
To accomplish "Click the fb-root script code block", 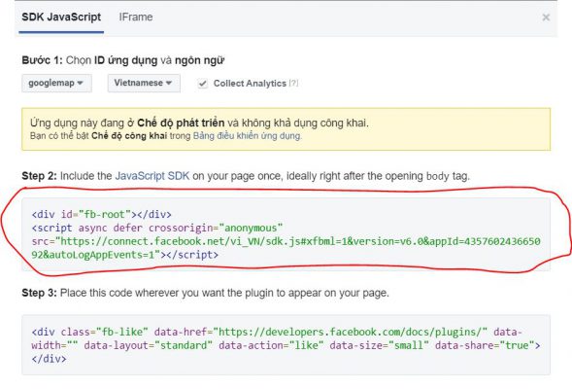I will click(286, 234).
